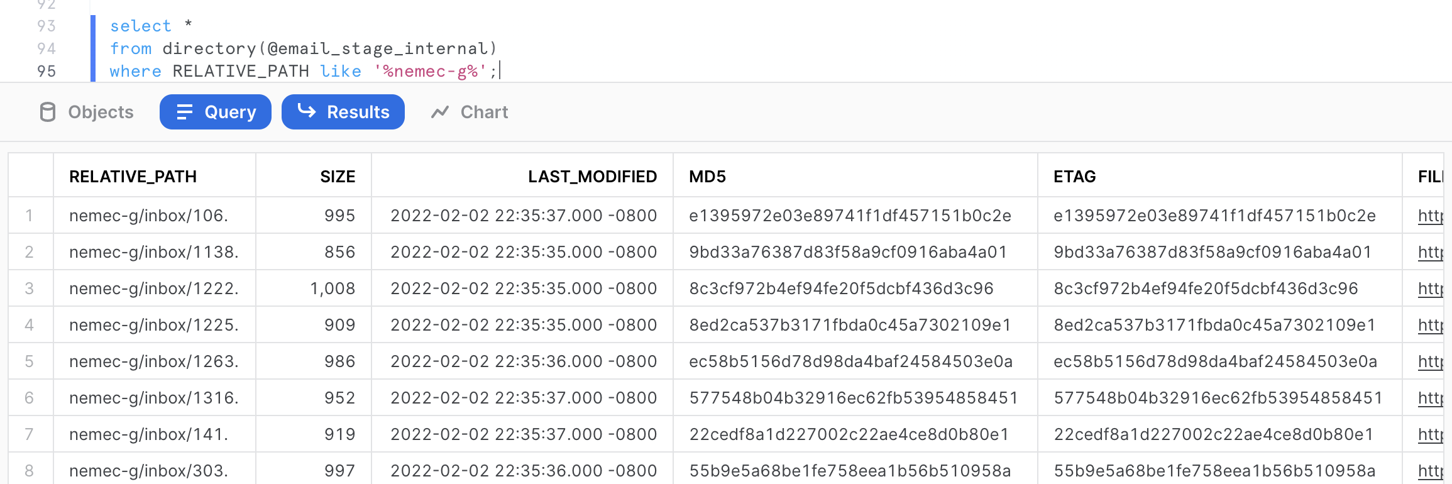
Task: Click the ETAG column header
Action: pos(1073,177)
